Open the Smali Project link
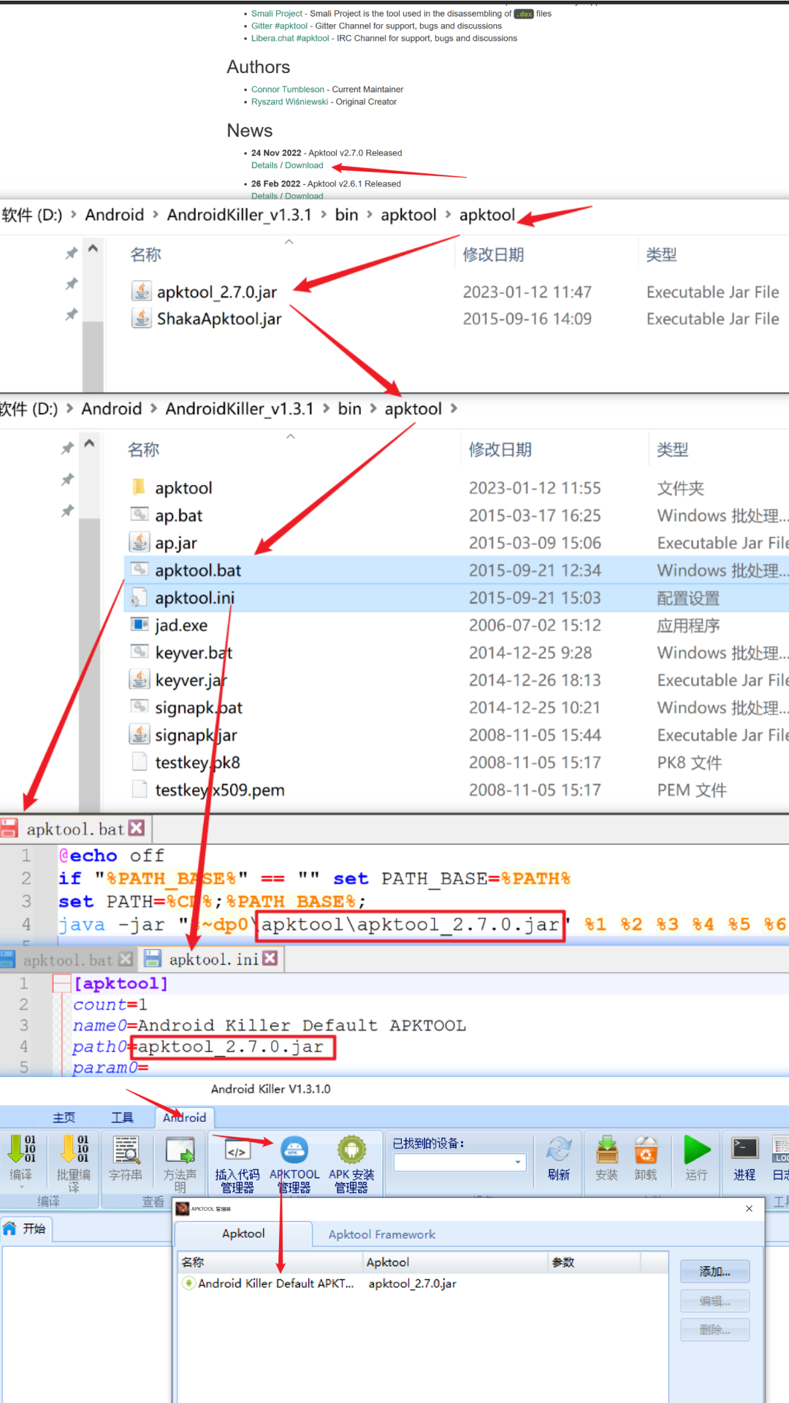Screen dimensions: 789x1403 [277, 13]
